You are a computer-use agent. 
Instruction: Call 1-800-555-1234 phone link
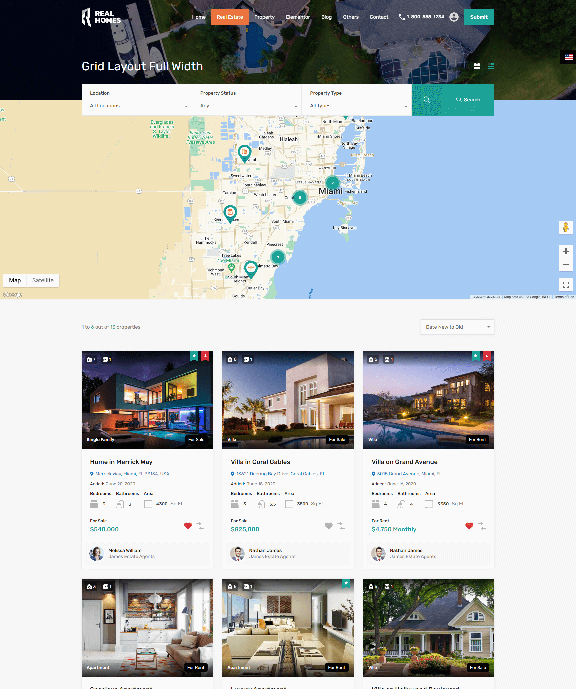point(421,17)
